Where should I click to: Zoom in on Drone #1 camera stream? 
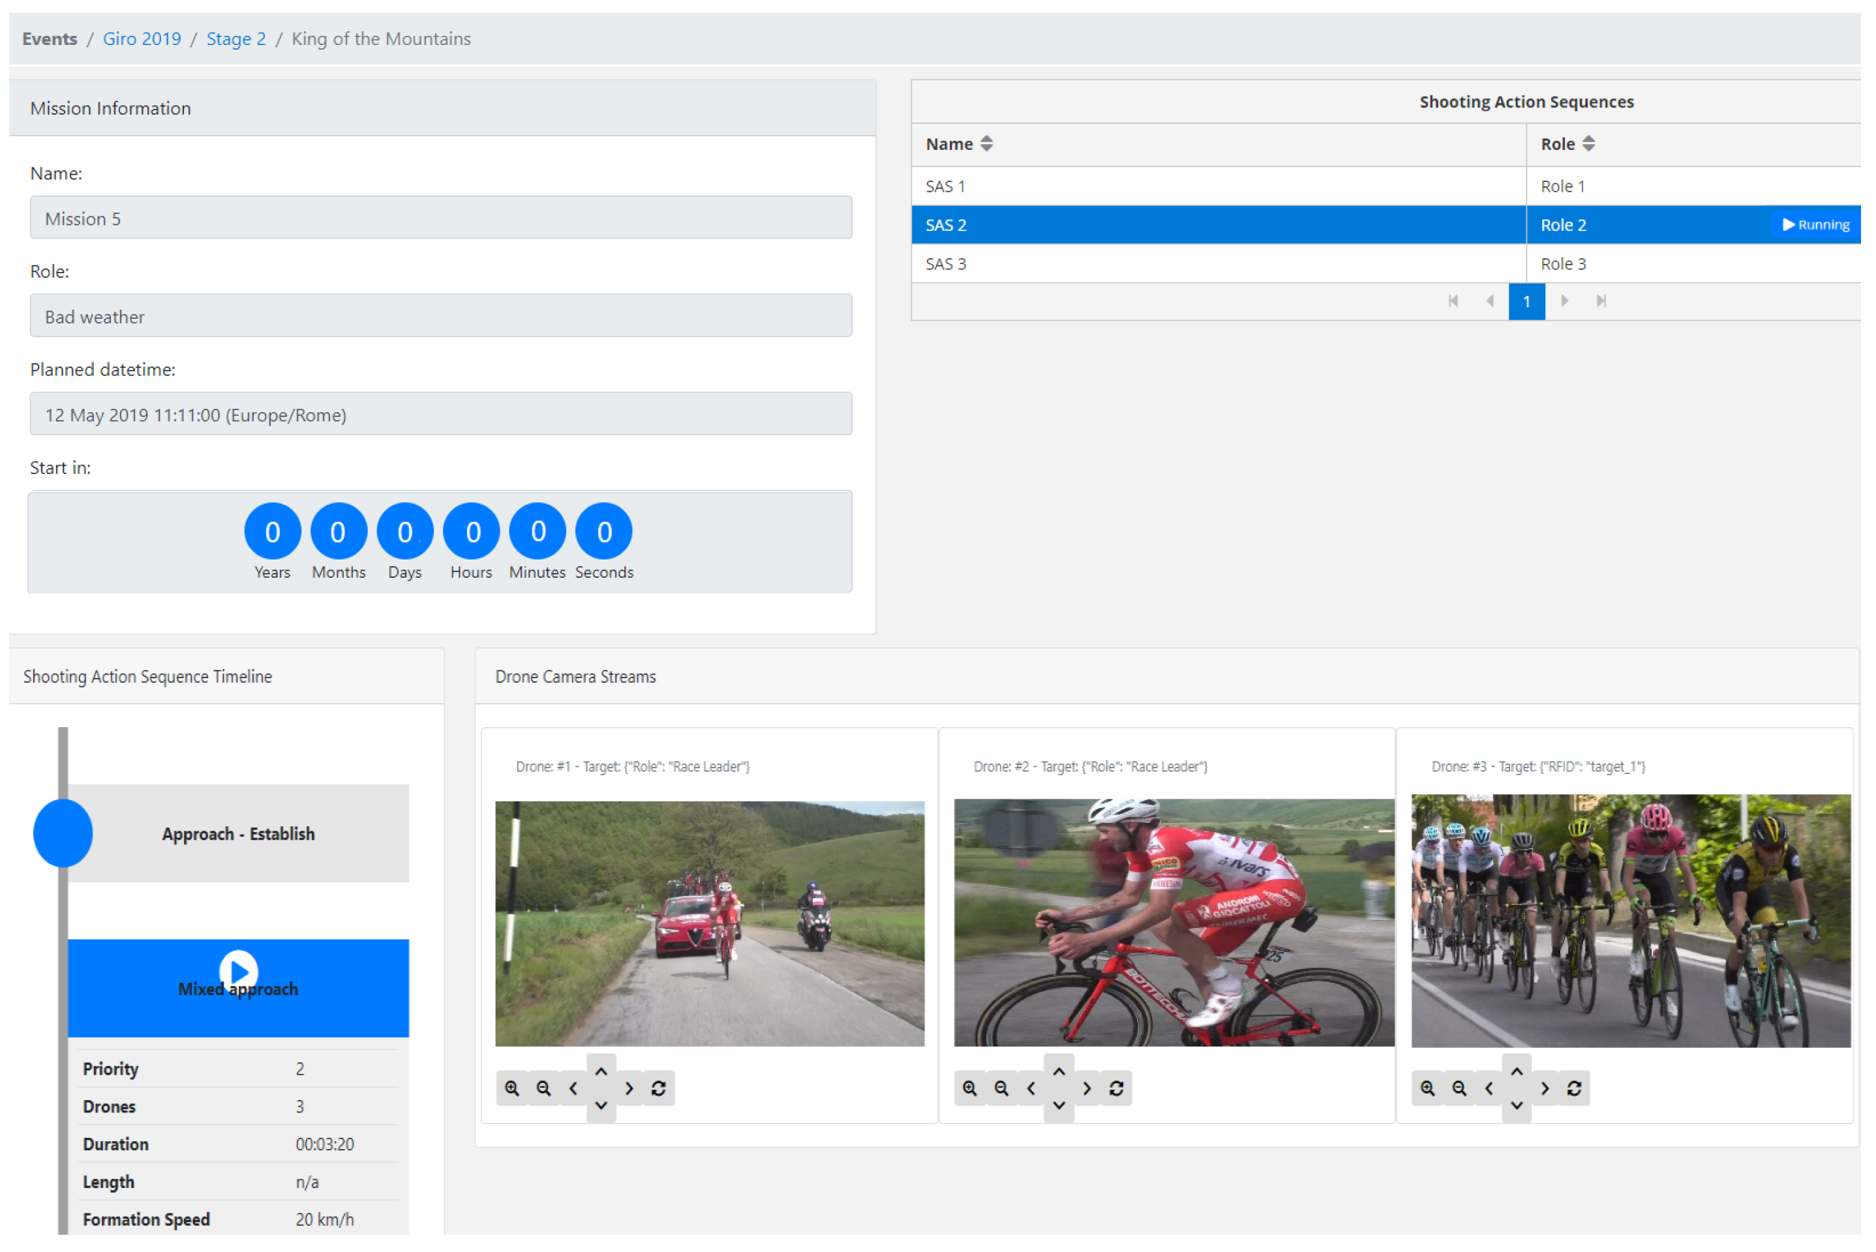512,1088
